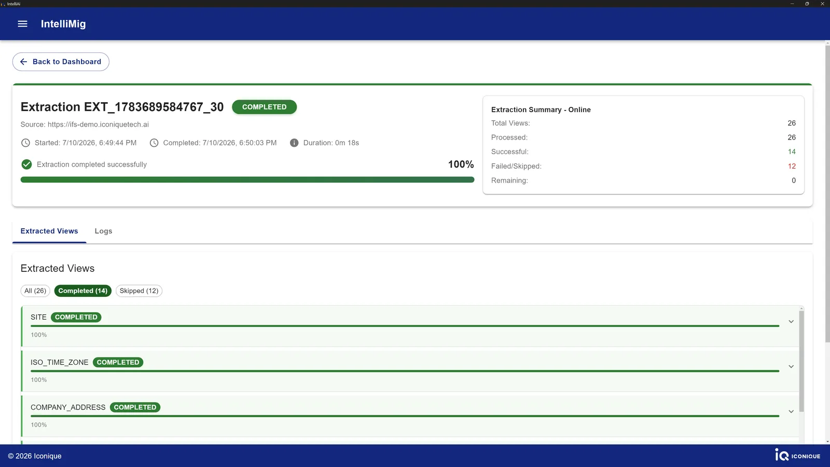830x467 pixels.
Task: Expand the ISO_TIME_ZONE view row
Action: point(791,367)
